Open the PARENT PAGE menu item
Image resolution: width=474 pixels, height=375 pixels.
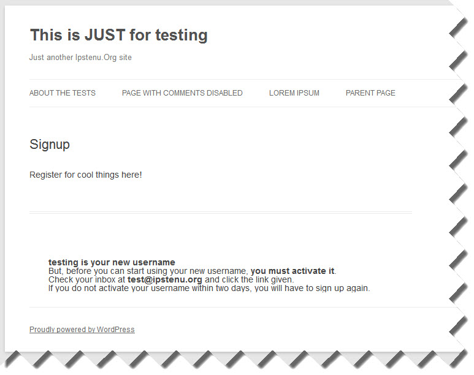pos(370,93)
